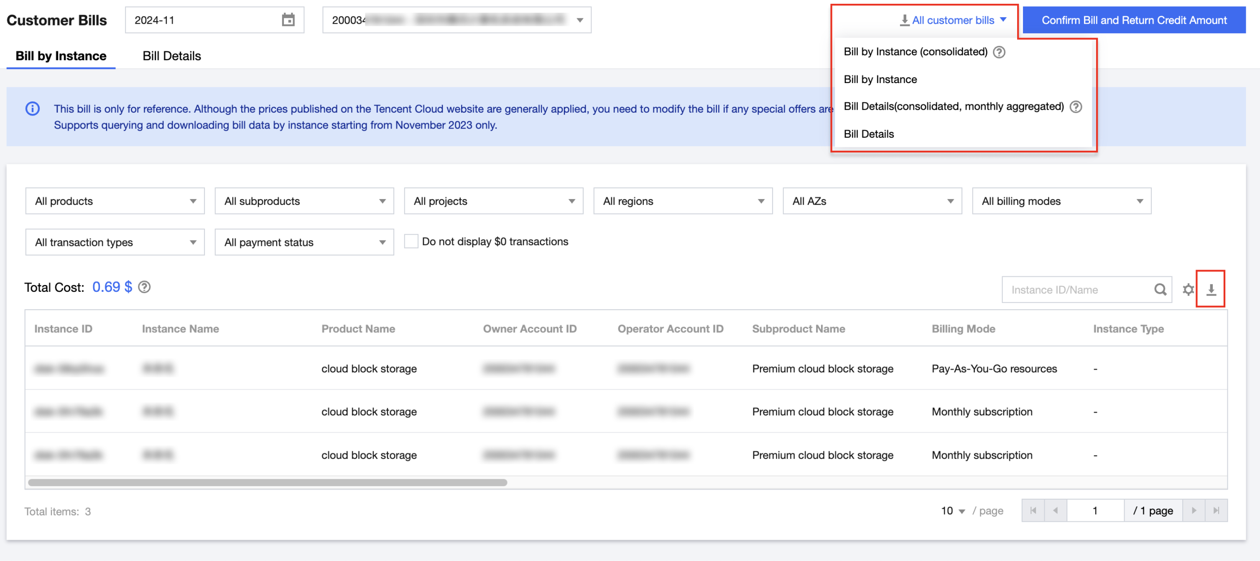Click help icon beside Bill by Instance (consolidated)
The width and height of the screenshot is (1260, 561).
click(x=999, y=52)
